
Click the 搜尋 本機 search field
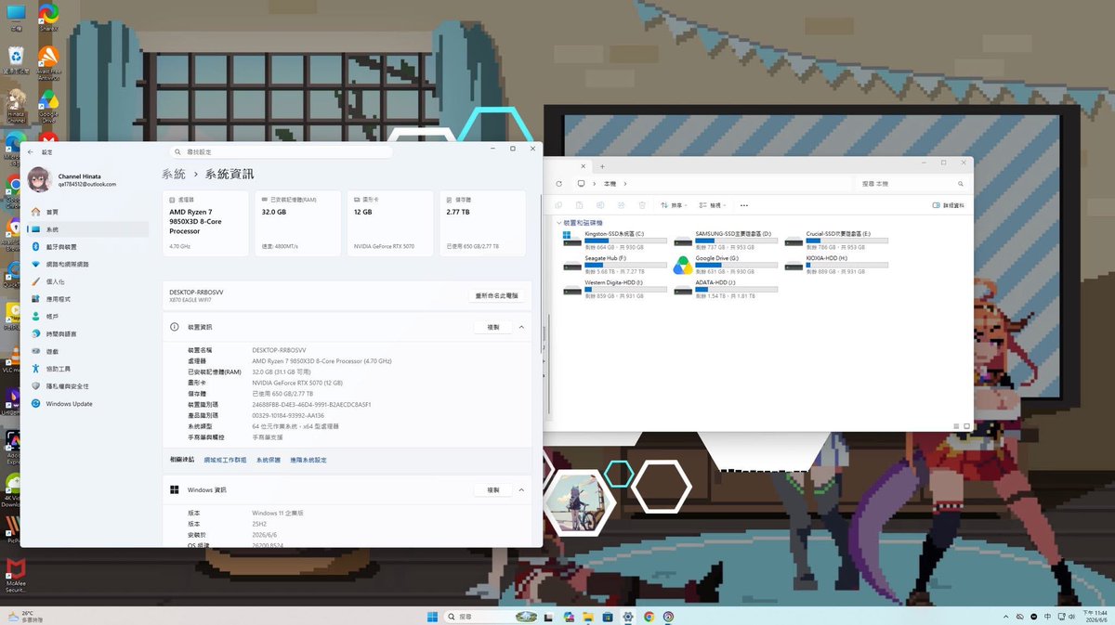[913, 184]
